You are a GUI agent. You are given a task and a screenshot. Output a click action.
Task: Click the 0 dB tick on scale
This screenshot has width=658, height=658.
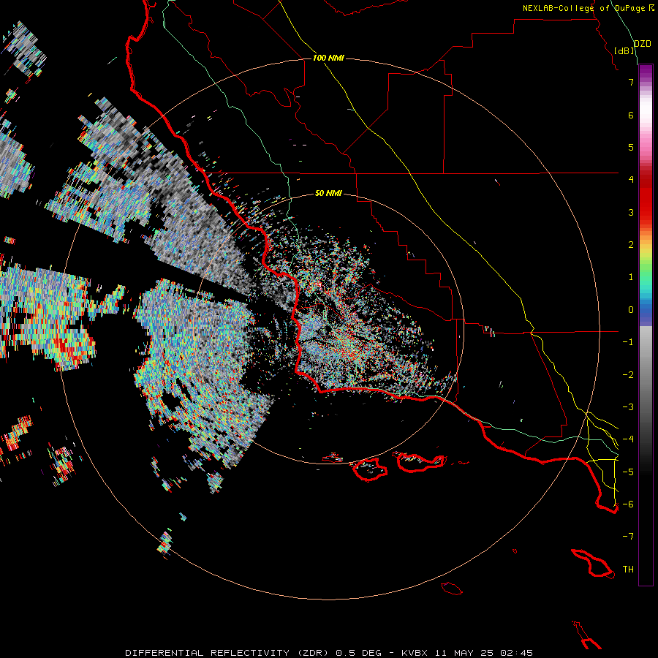pos(631,310)
